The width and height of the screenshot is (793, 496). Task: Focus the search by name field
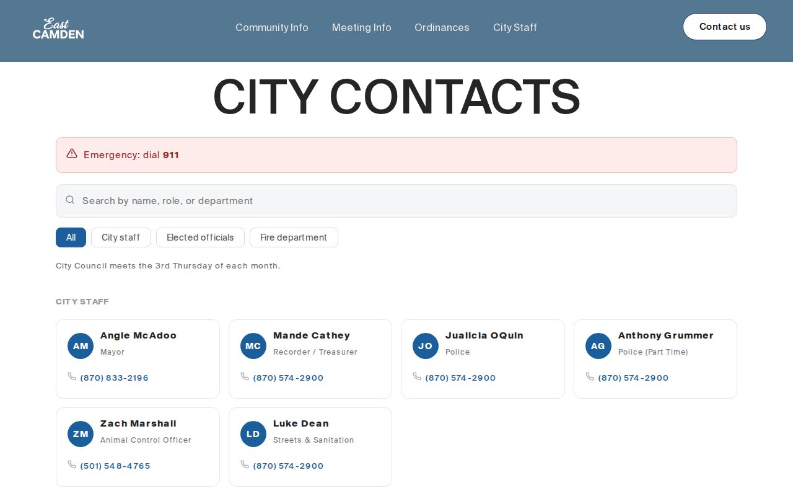396,201
